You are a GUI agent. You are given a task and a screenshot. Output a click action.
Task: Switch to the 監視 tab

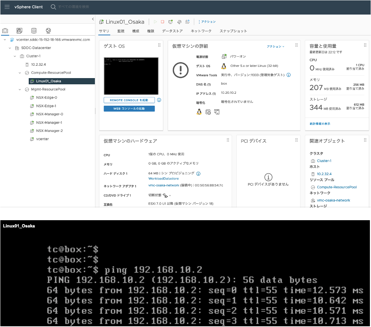click(x=121, y=31)
